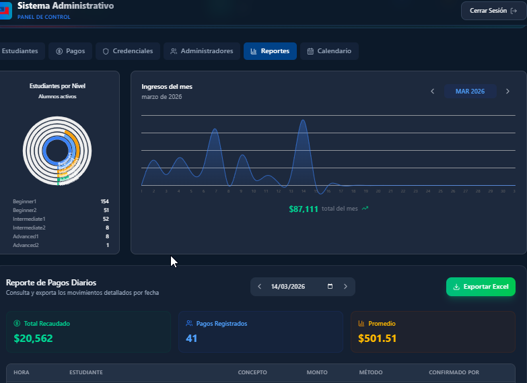
Task: Go to previous month in Ingresos chart
Action: coord(433,91)
